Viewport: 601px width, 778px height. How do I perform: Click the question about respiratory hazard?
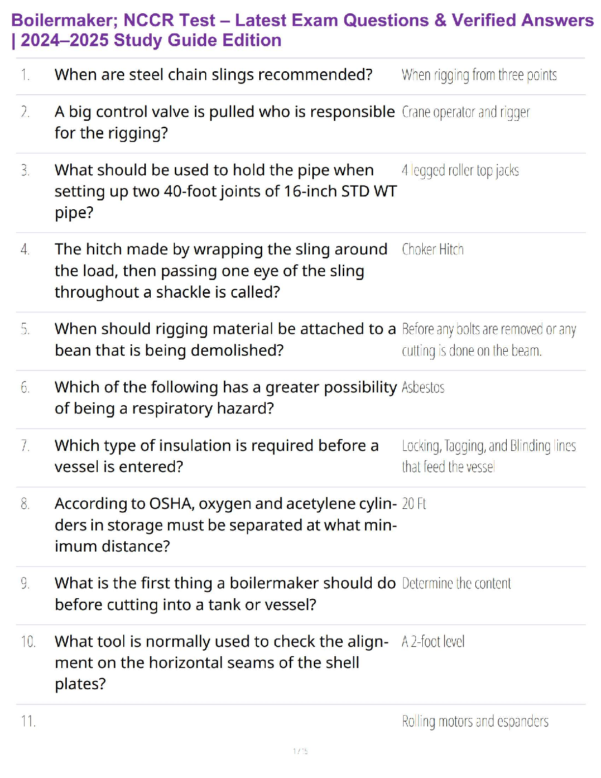click(225, 397)
